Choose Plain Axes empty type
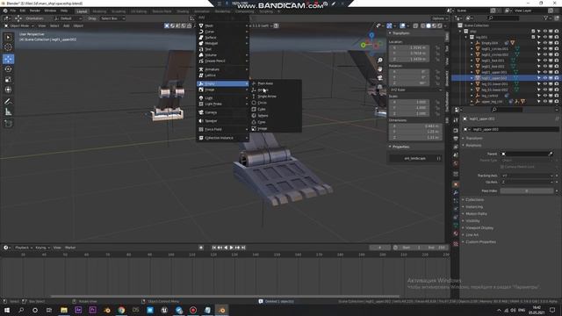 [x=275, y=83]
